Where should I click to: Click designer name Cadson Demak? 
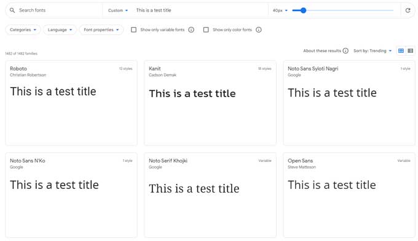coord(163,75)
